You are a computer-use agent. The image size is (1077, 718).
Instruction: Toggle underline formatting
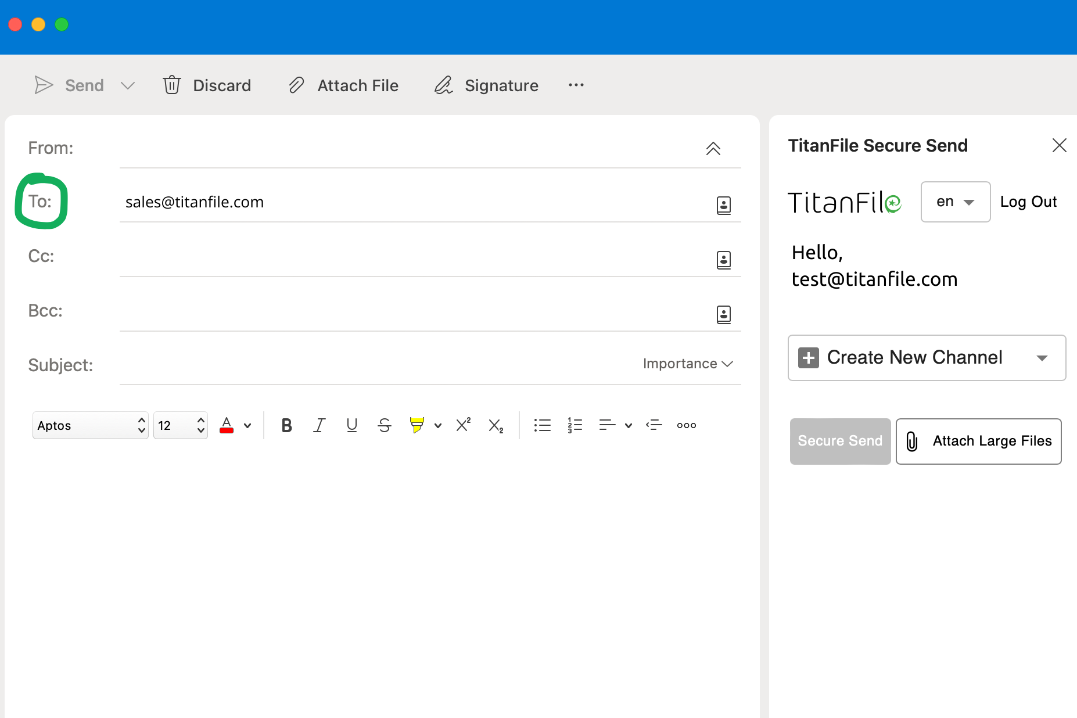pos(351,425)
